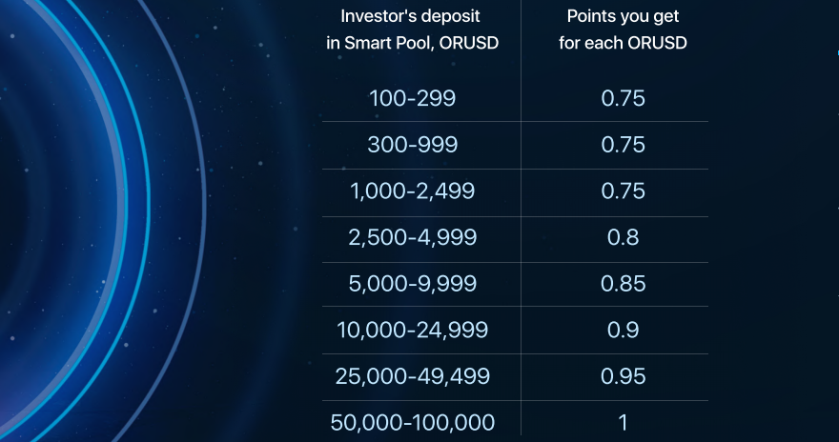Click the 0.75 points value for 300-999

coord(623,145)
